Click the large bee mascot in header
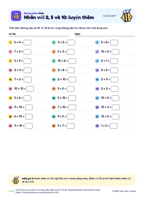Viewport: 144px width, 204px height. tap(127, 16)
